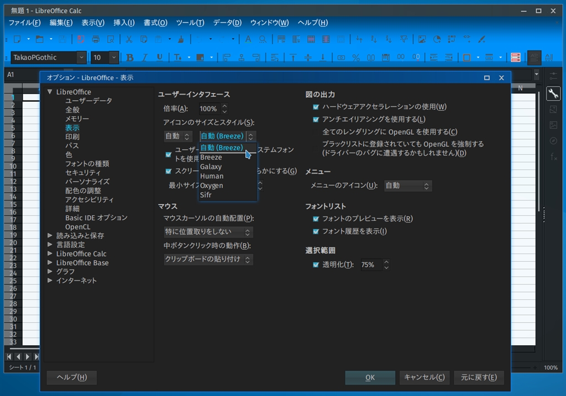Viewport: 566px width, 396px height.
Task: Click the Underline icon in formatting toolbar
Action: (160, 57)
